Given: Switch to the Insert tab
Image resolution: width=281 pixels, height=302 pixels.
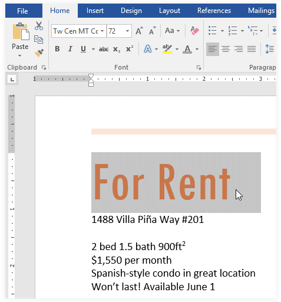Looking at the screenshot, I should pos(95,11).
